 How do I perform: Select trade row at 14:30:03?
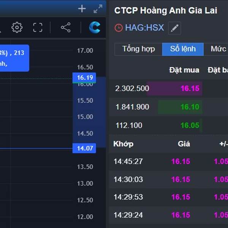(169, 179)
